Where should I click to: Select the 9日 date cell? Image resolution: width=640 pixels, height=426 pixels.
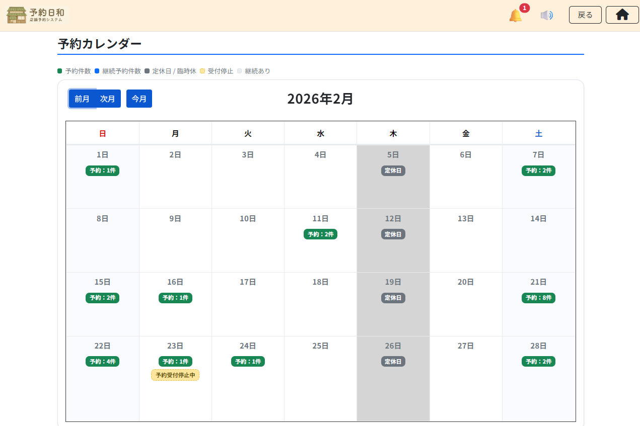pyautogui.click(x=175, y=240)
